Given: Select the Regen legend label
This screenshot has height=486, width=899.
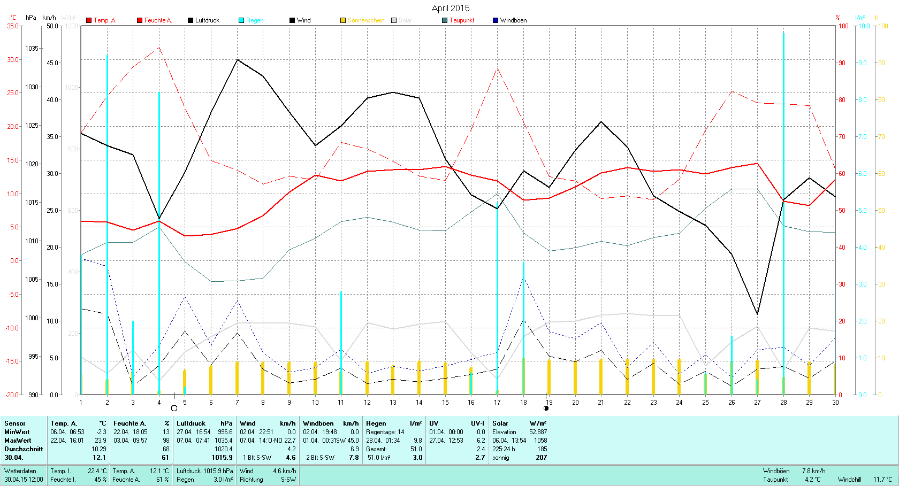Looking at the screenshot, I should [255, 20].
